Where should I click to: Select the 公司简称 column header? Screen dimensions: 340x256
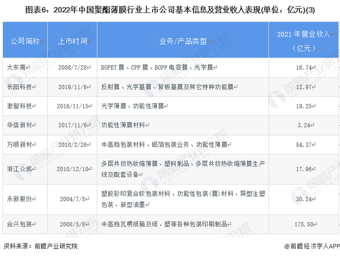click(x=25, y=41)
